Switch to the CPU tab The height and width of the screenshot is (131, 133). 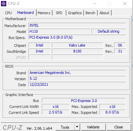[8, 13]
